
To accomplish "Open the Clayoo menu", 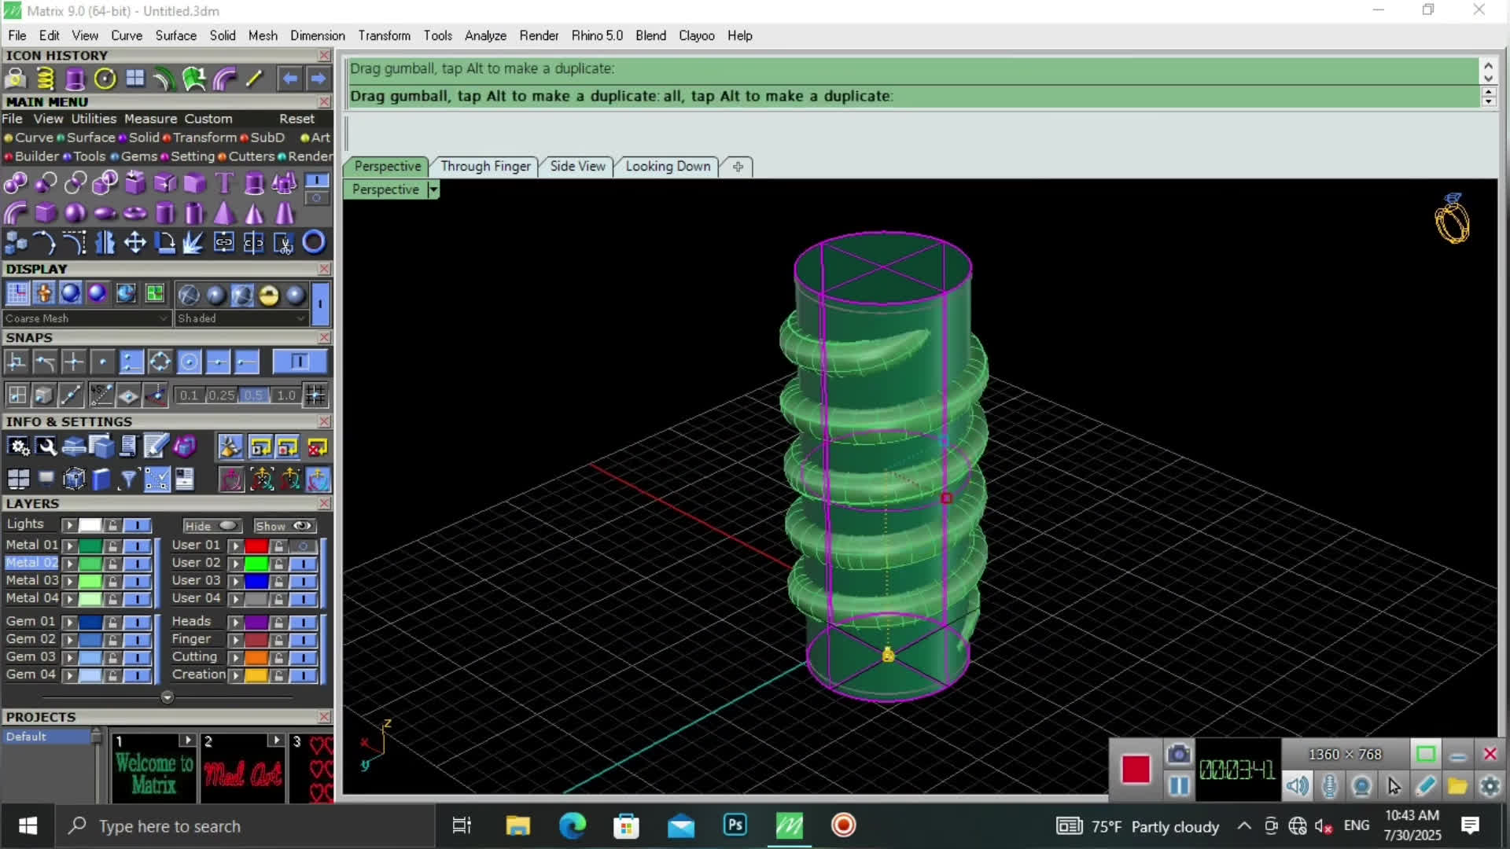I will (x=696, y=35).
